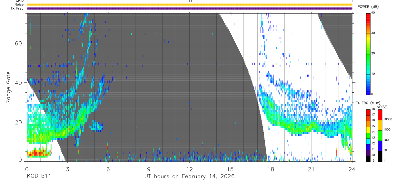Click 'UT hours on February 14, 2026' title

click(190, 176)
